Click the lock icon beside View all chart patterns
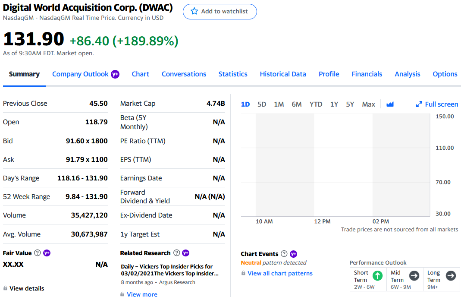The image size is (461, 297). coord(243,273)
